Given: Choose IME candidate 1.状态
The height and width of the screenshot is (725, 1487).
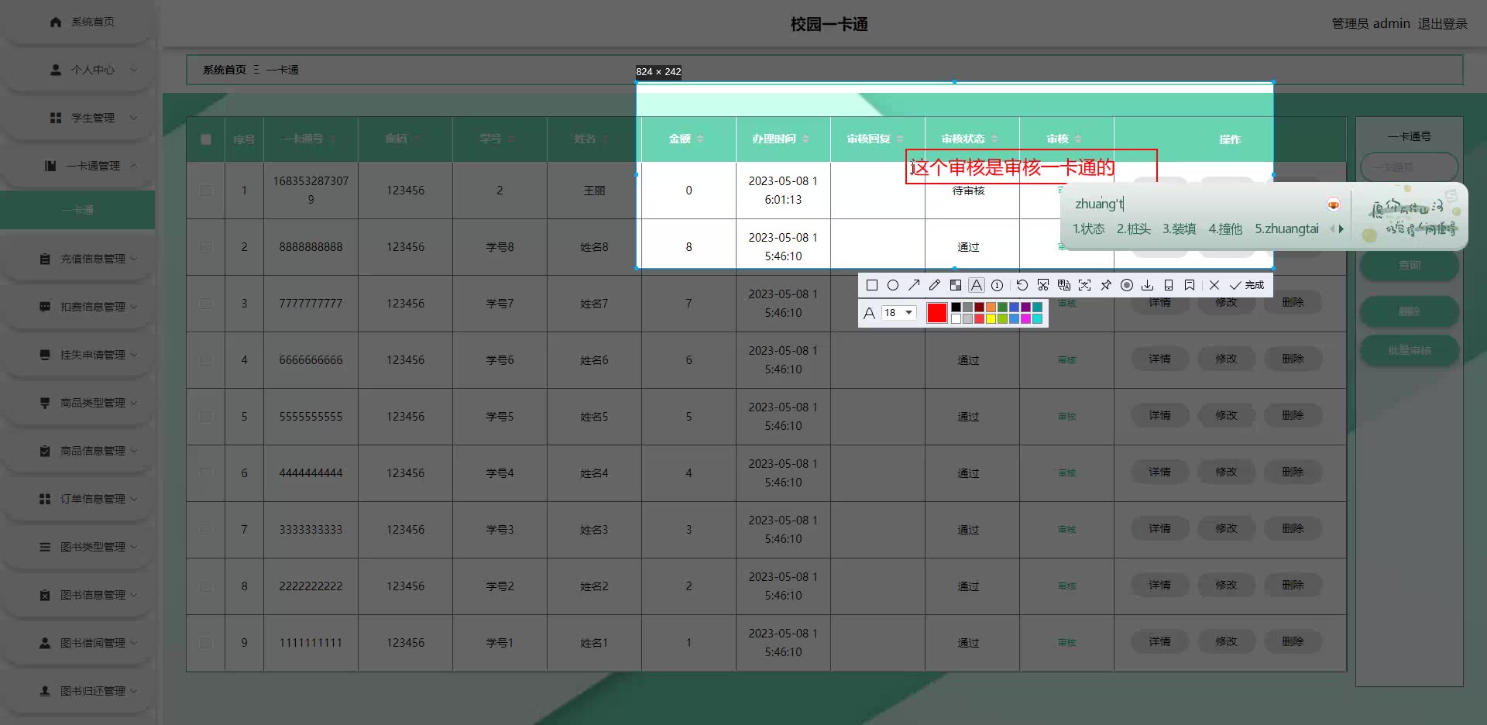Looking at the screenshot, I should [x=1088, y=228].
